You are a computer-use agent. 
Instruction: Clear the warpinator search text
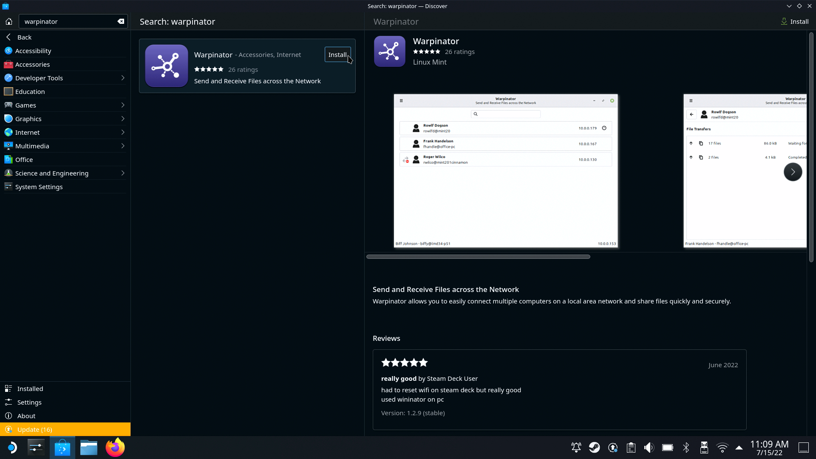pos(121,21)
